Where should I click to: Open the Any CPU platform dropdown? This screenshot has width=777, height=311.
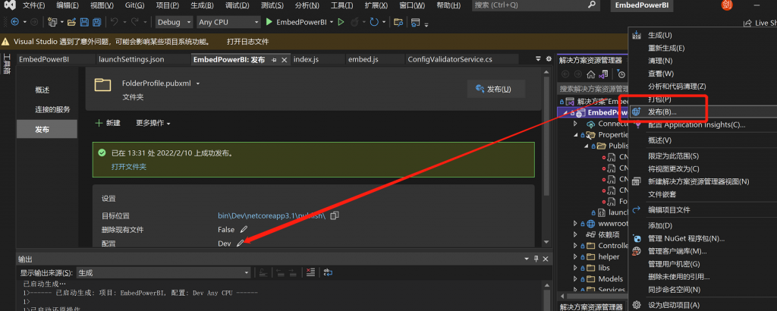228,22
